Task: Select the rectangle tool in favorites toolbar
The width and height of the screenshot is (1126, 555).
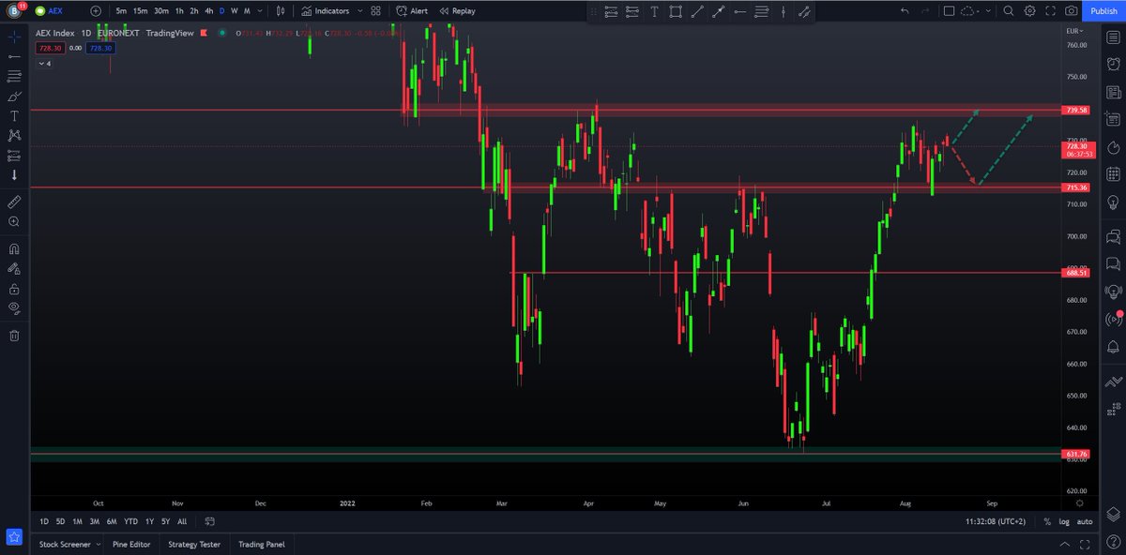Action: click(675, 12)
